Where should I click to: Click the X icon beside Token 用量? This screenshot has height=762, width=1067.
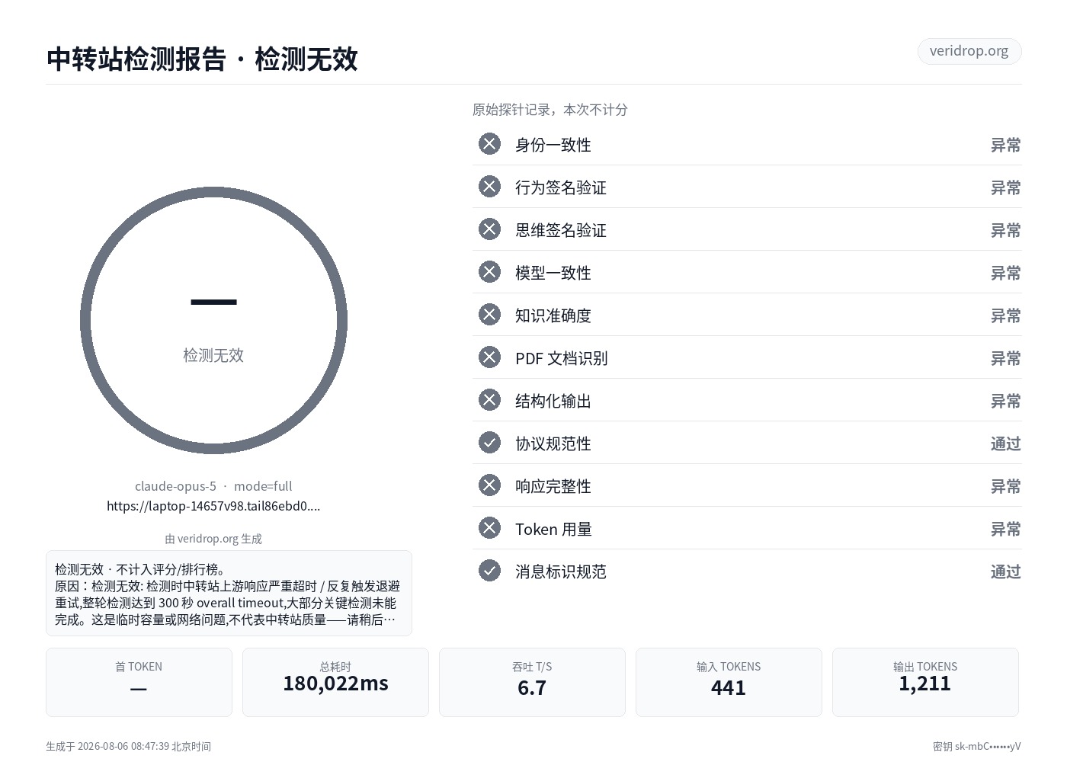click(x=489, y=528)
